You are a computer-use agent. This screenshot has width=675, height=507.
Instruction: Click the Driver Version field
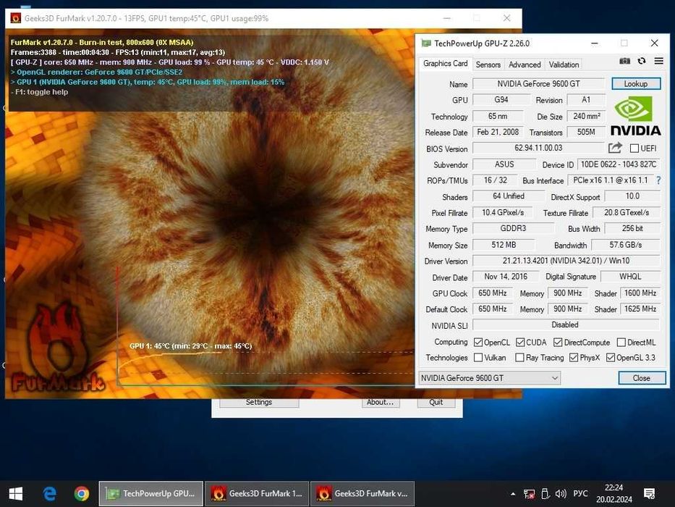tap(566, 261)
